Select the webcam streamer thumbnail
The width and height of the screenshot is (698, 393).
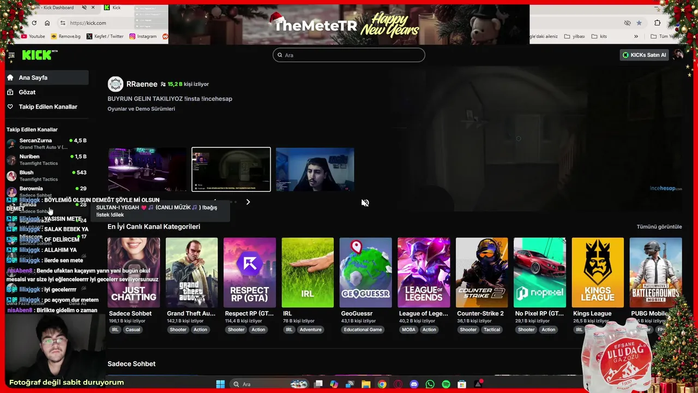(315, 169)
